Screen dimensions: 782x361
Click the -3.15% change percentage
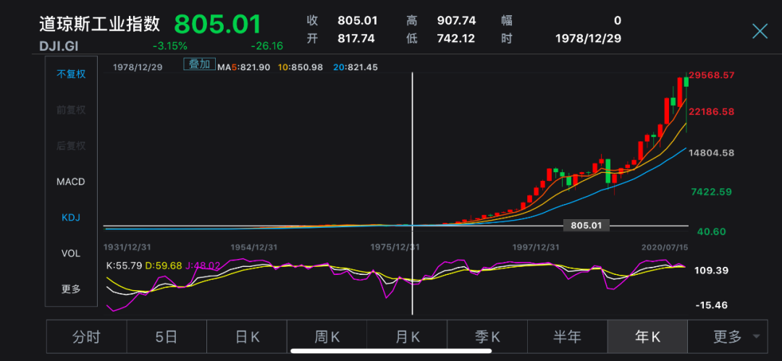click(x=170, y=46)
